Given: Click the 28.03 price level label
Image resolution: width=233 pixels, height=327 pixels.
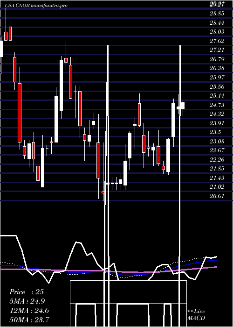Looking at the screenshot, I should click(217, 32).
